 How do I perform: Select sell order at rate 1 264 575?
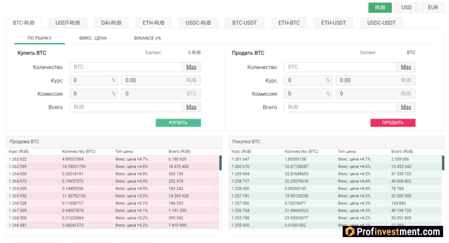tap(113, 181)
